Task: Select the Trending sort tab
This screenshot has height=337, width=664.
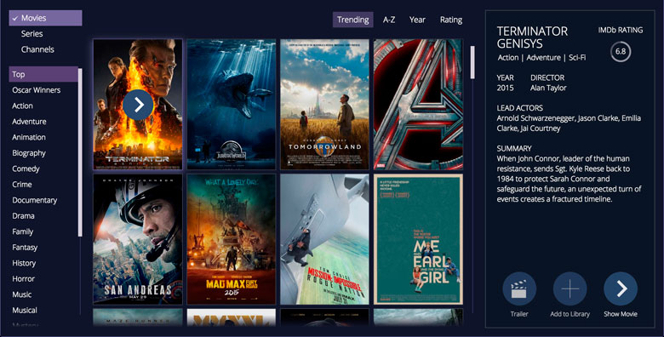Action: [352, 20]
